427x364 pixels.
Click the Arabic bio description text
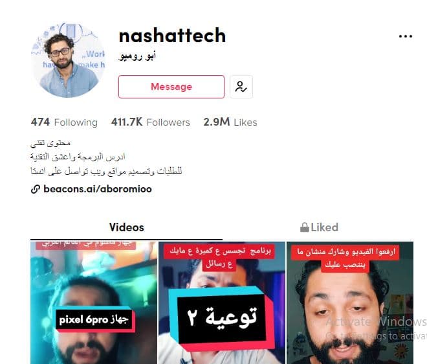tap(106, 157)
